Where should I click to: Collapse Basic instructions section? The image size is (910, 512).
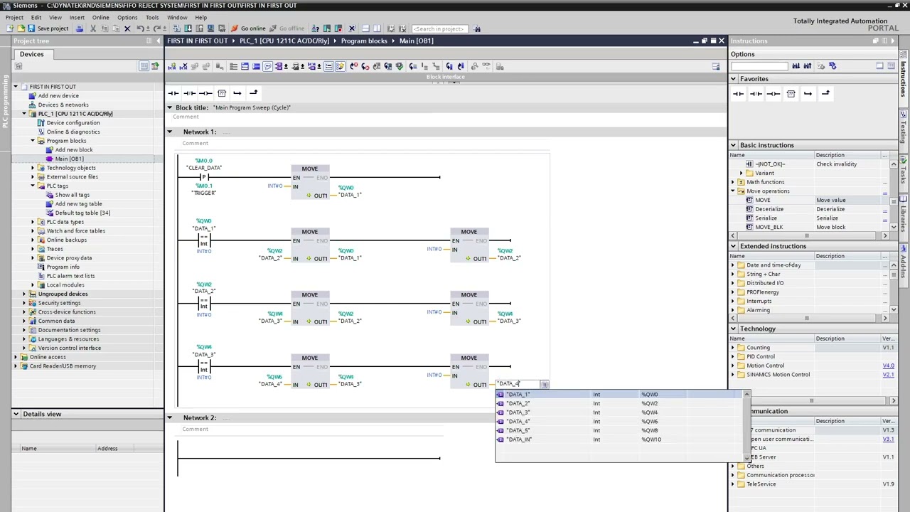click(x=733, y=145)
